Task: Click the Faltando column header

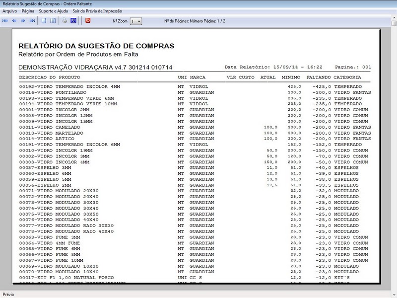Action: (x=319, y=77)
